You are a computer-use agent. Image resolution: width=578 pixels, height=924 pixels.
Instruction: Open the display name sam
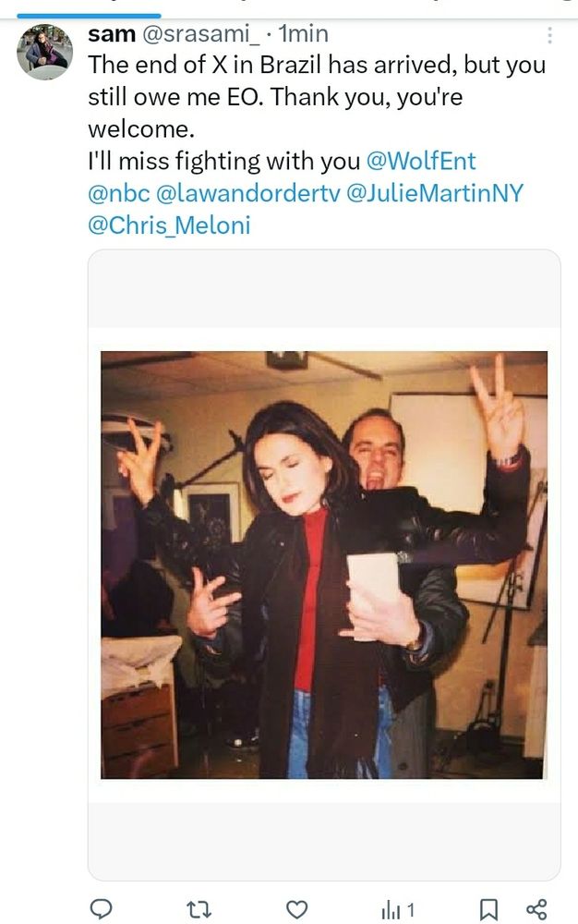[x=112, y=34]
